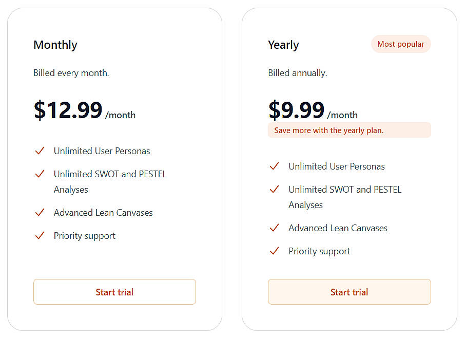The height and width of the screenshot is (337, 465).
Task: Click the Billed every month text
Action: point(71,73)
